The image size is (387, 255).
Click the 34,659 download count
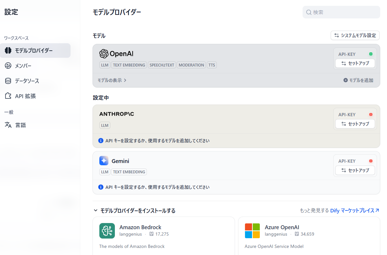pos(307,234)
